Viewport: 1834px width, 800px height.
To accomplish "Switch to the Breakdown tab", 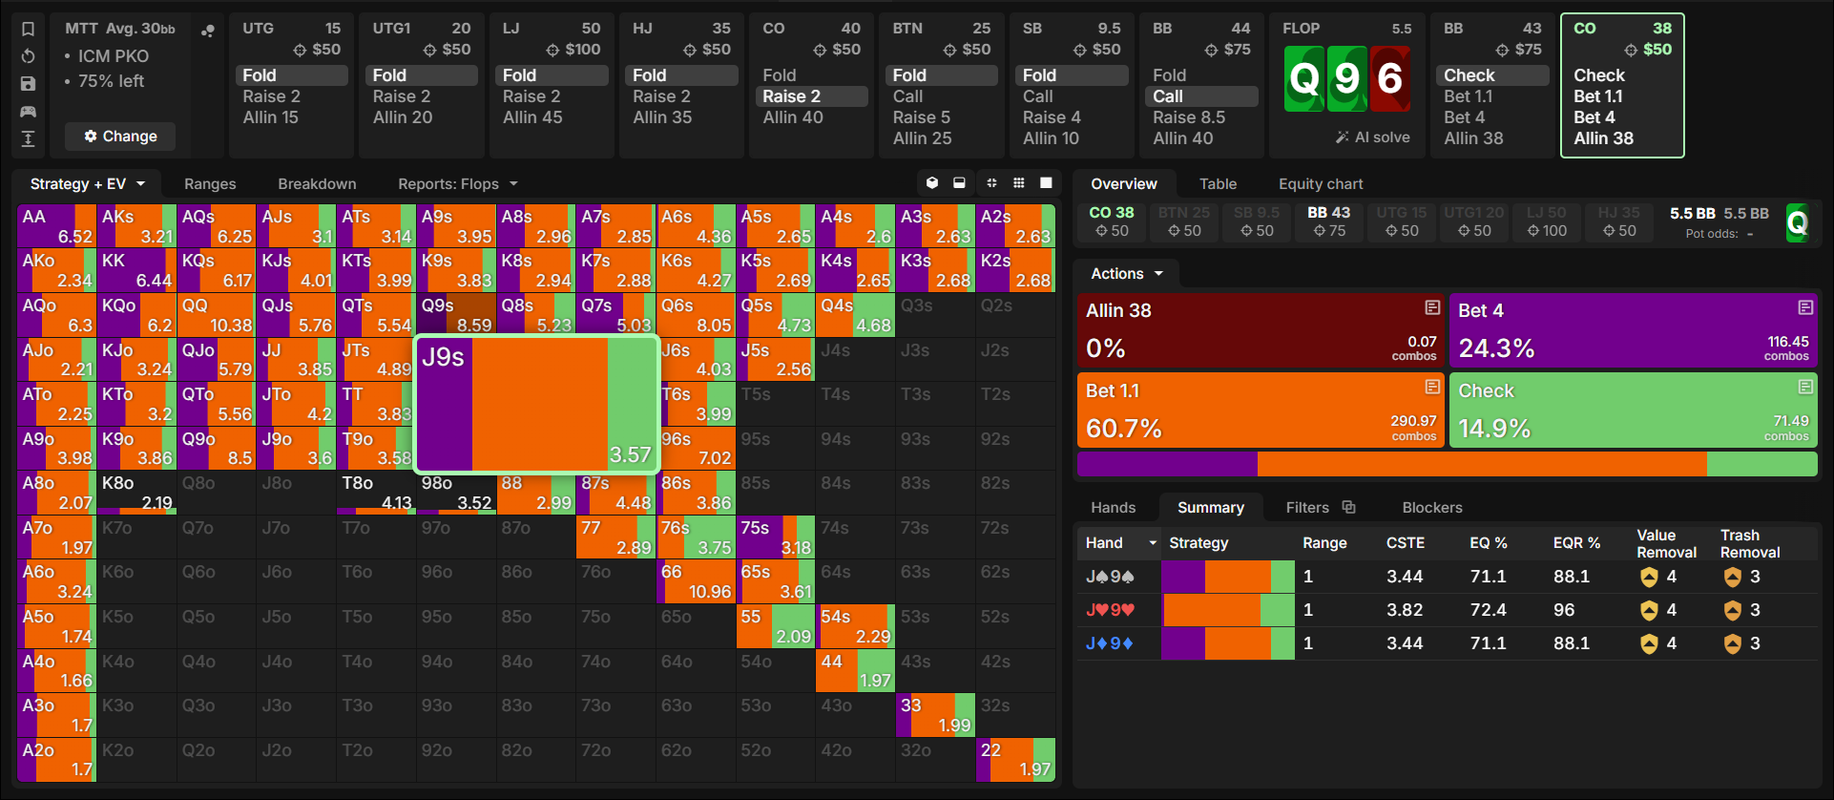I will point(317,184).
